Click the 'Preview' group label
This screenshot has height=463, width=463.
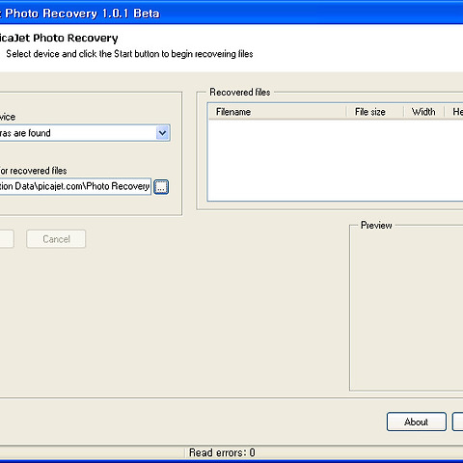tap(376, 225)
